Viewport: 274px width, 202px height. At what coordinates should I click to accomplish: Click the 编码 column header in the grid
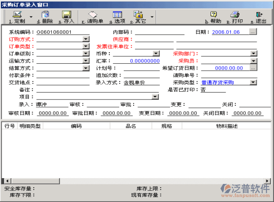76,126
